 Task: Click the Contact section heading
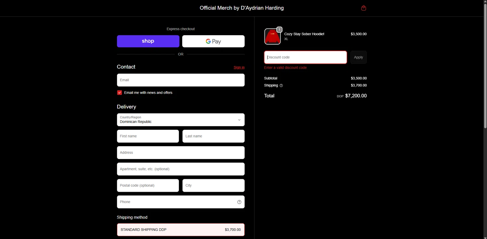click(x=126, y=67)
